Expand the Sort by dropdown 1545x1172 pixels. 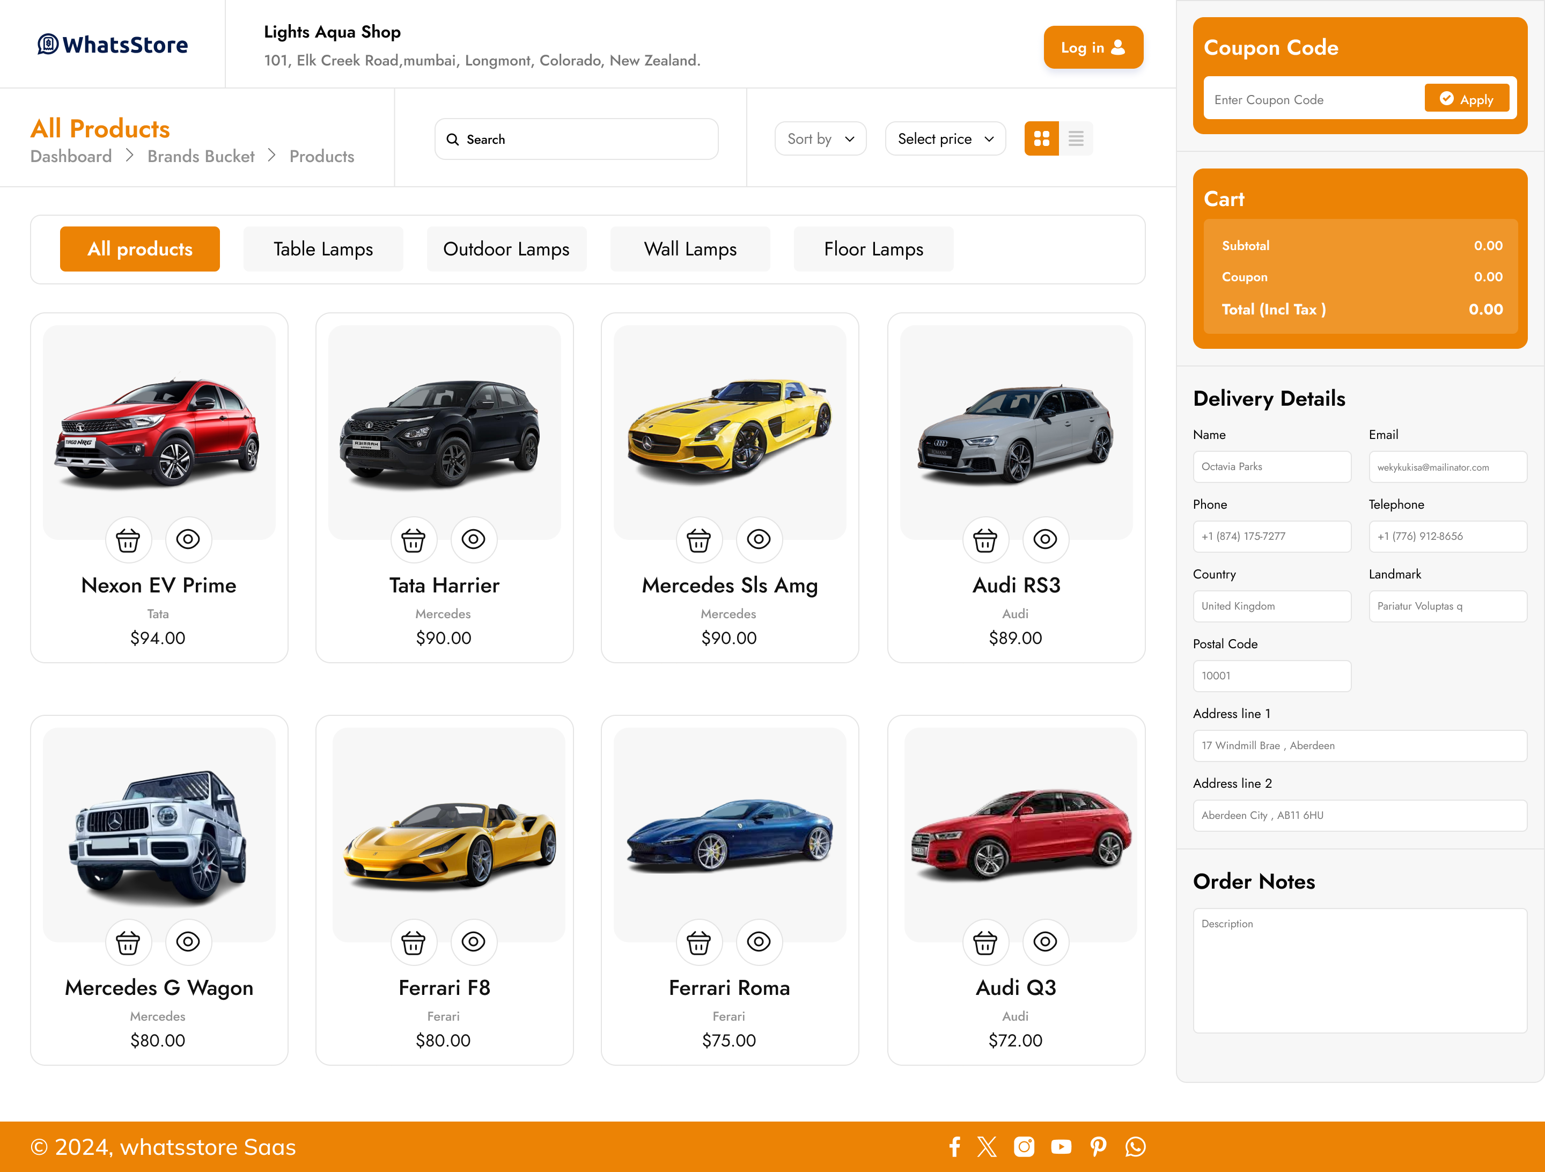820,138
